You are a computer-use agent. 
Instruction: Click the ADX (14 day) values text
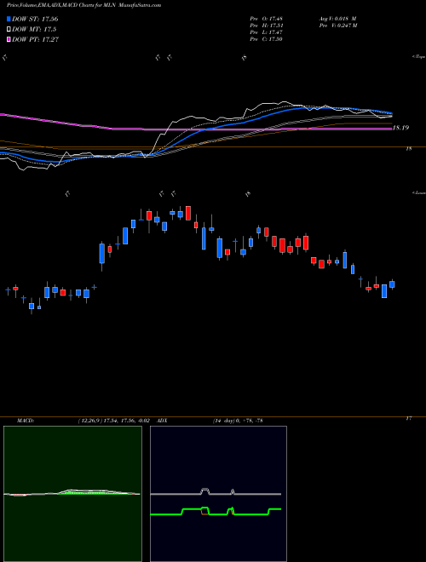pos(237,421)
